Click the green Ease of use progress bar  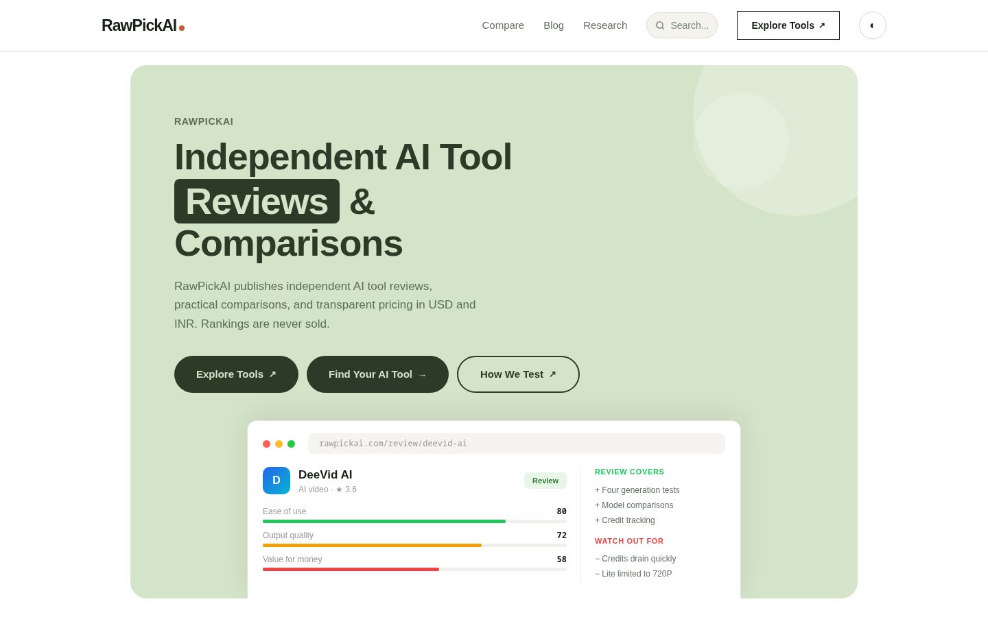click(384, 522)
